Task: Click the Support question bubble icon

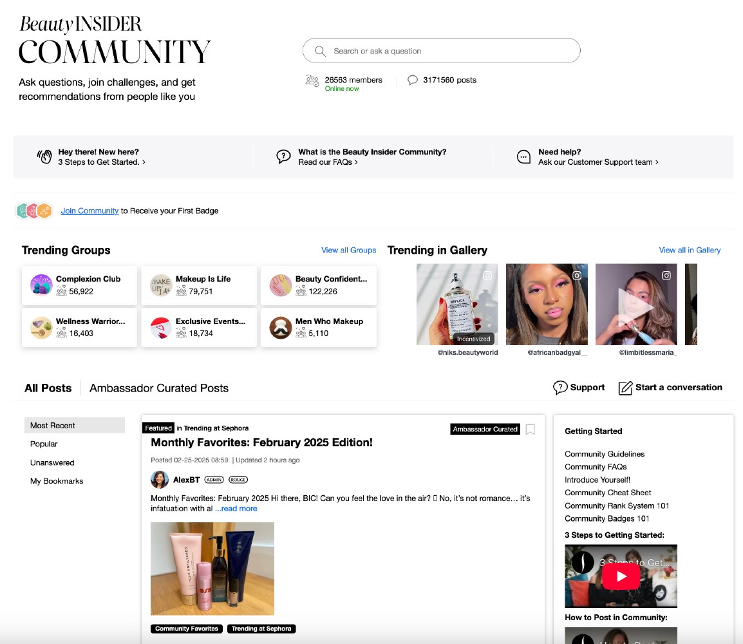Action: point(560,388)
